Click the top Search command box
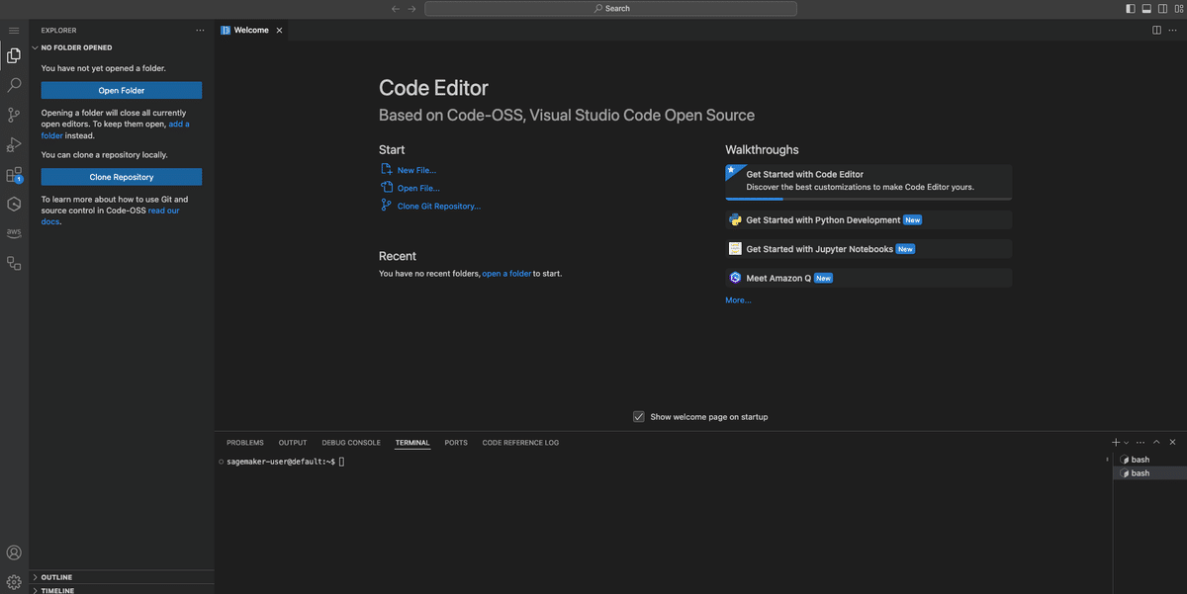 tap(610, 9)
